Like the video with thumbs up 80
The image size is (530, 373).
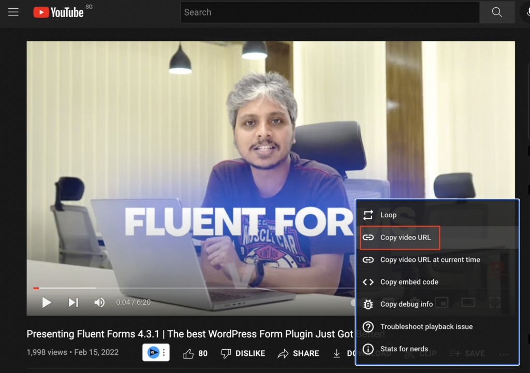(x=195, y=353)
